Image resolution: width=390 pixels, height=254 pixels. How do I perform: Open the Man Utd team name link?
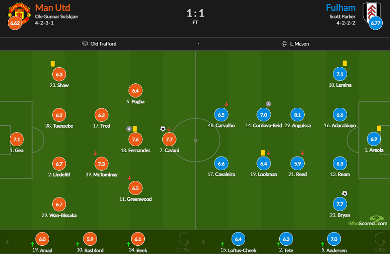53,8
